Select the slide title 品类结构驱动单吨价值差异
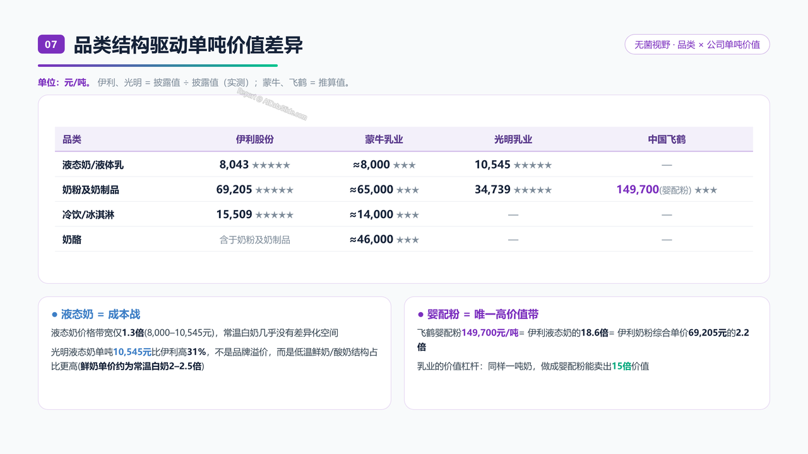Screen dimensions: 808x454 [188, 45]
